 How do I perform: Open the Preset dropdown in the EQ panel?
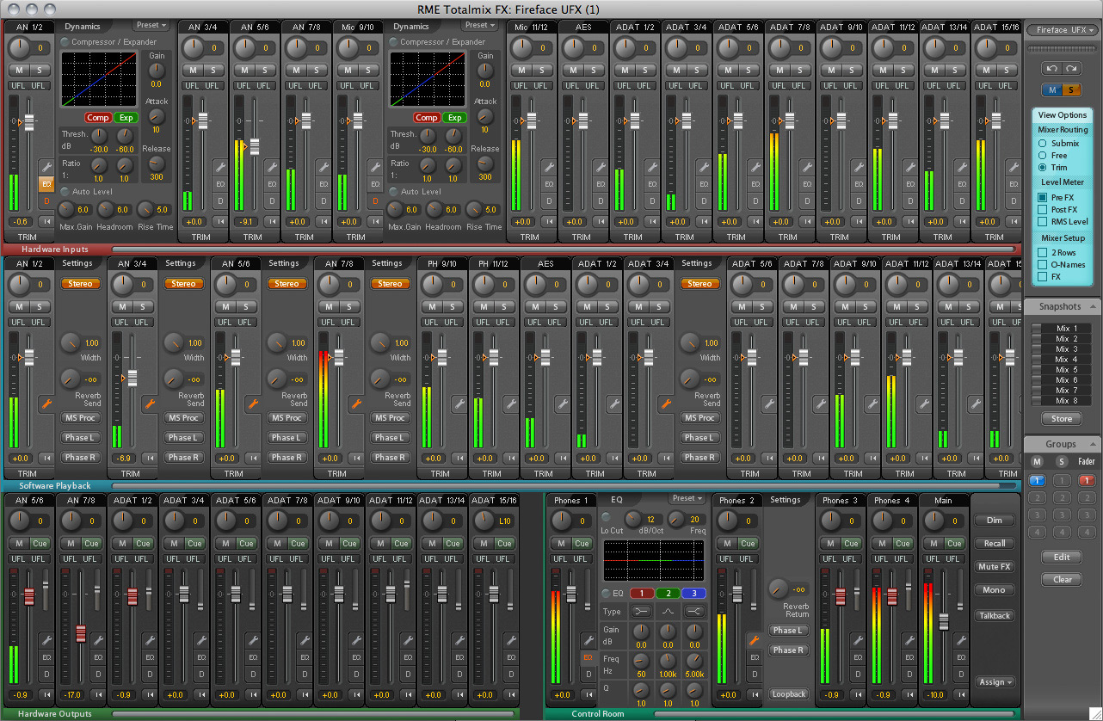click(687, 499)
